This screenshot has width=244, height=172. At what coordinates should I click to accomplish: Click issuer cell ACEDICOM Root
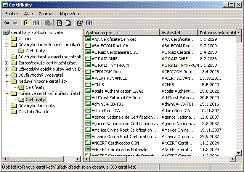pos(177,72)
